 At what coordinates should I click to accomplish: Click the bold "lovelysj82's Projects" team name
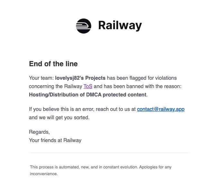(x=80, y=78)
